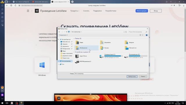Open browser sidebar notifications bell
186x105 pixels.
pyautogui.click(x=2, y=6)
